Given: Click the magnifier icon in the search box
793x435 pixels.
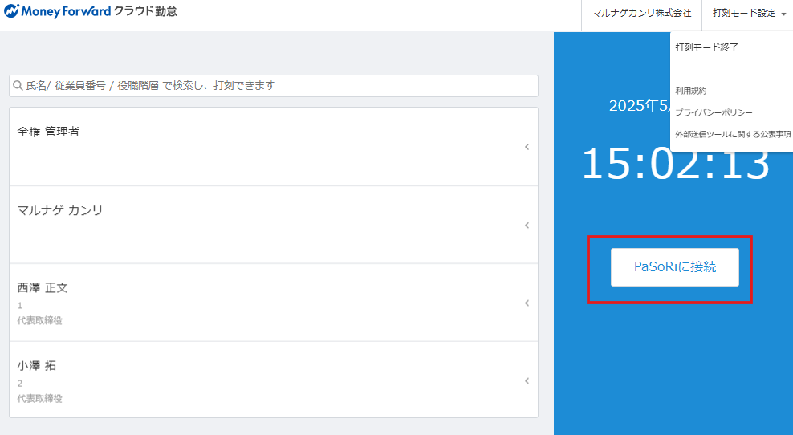Looking at the screenshot, I should click(18, 85).
